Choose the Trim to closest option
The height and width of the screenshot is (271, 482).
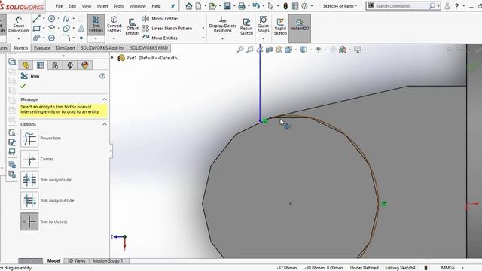29,221
